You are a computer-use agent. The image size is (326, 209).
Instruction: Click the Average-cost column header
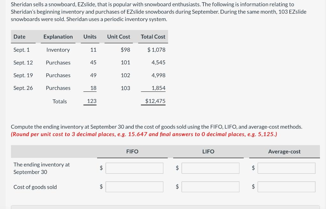click(284, 152)
